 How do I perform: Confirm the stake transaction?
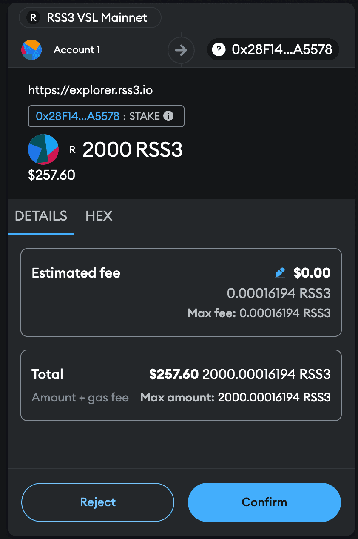coord(264,502)
